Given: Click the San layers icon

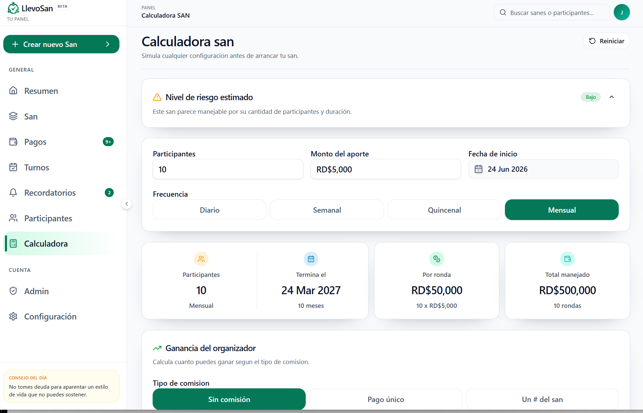Looking at the screenshot, I should click(13, 116).
